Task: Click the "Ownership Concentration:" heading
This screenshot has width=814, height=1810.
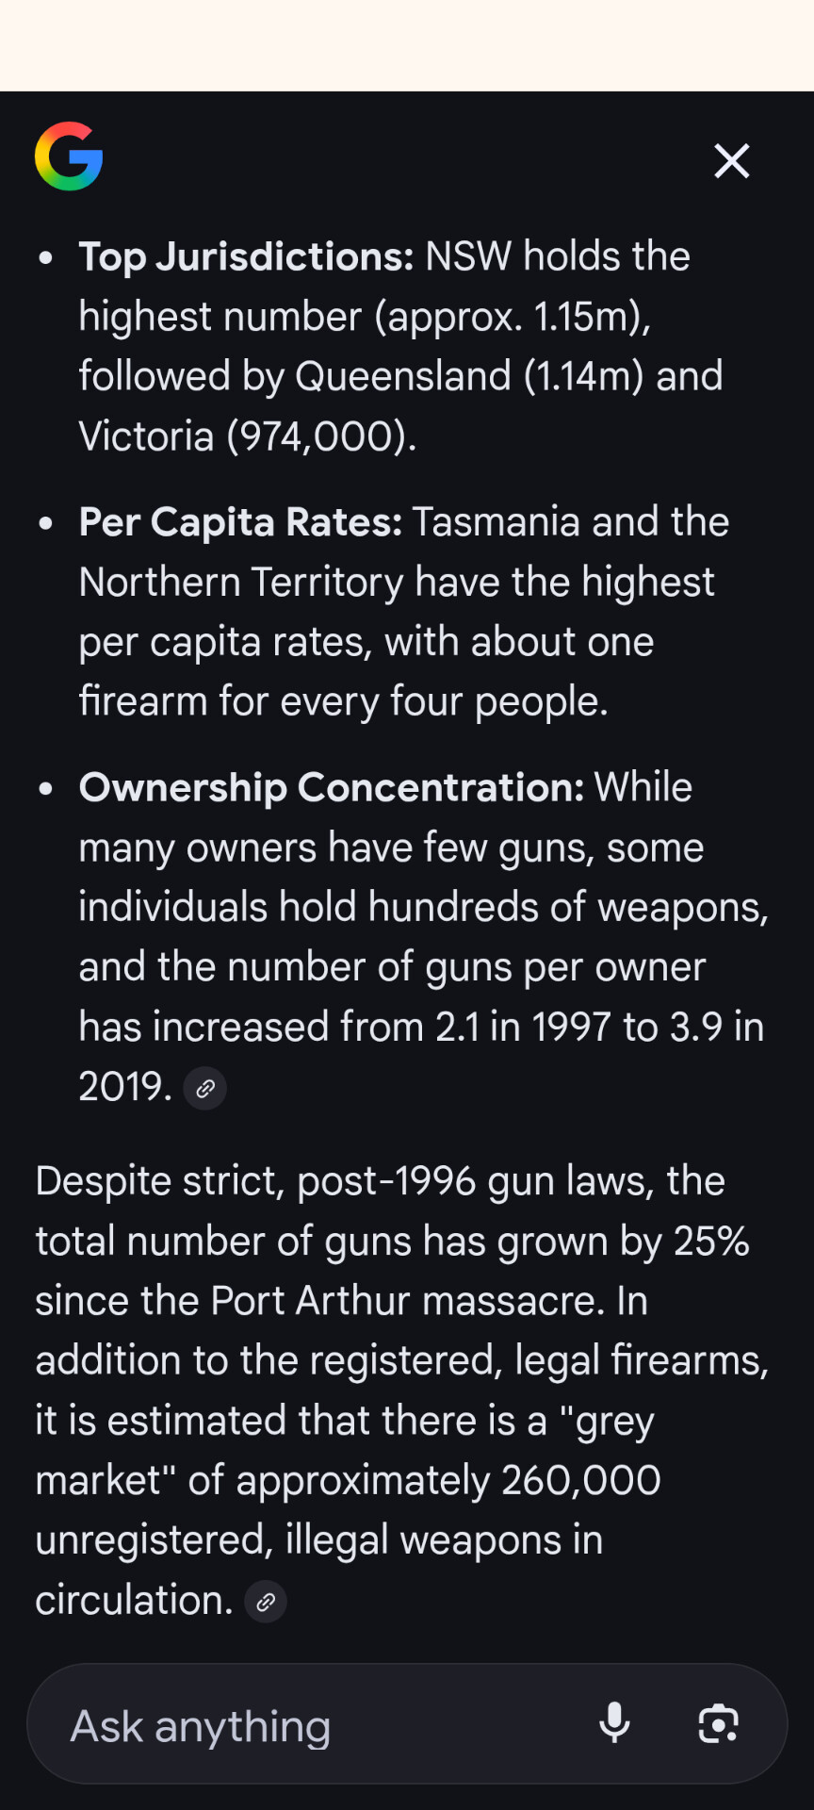Action: [332, 788]
